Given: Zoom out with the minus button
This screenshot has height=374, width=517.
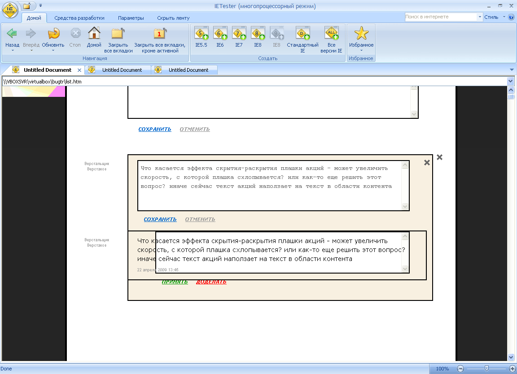Looking at the screenshot, I should pos(460,369).
